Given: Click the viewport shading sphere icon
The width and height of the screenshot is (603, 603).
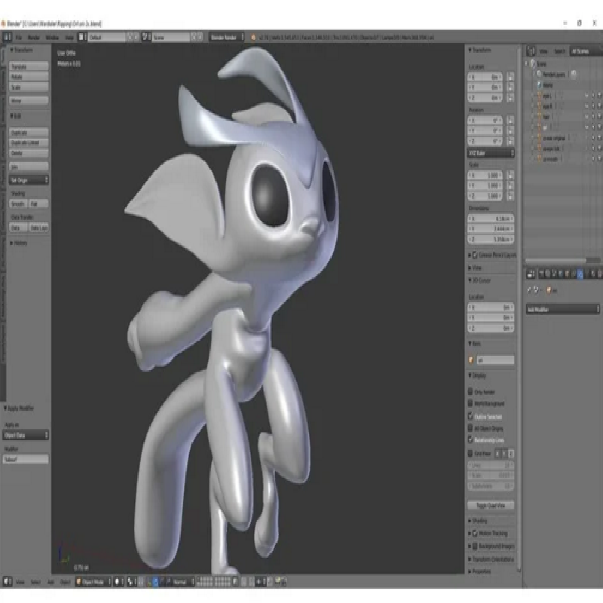Looking at the screenshot, I should (118, 581).
